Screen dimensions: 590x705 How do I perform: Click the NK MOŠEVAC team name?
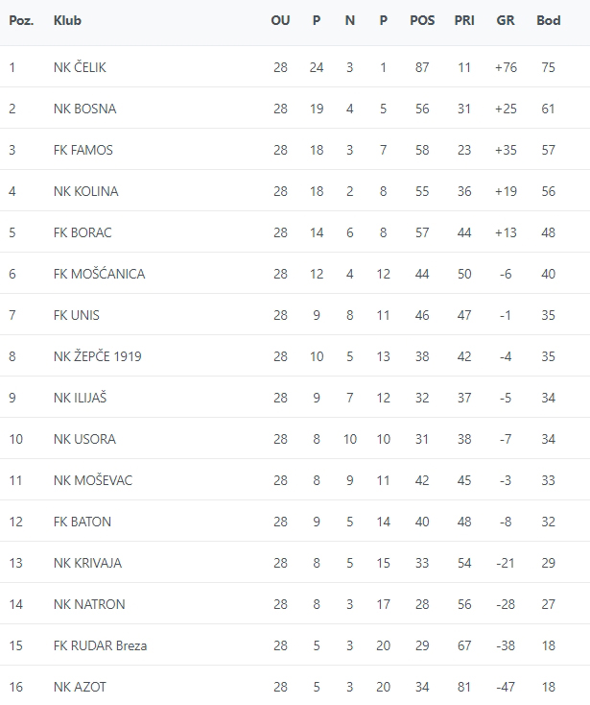(93, 480)
